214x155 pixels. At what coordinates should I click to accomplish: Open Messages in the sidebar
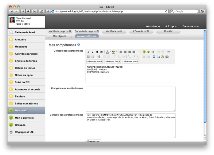click(x=21, y=47)
